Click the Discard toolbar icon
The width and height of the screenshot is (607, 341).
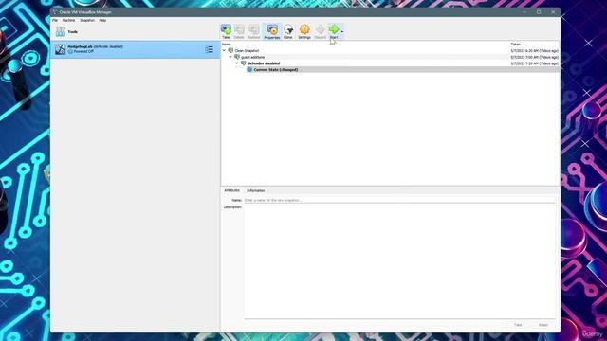[x=321, y=31]
